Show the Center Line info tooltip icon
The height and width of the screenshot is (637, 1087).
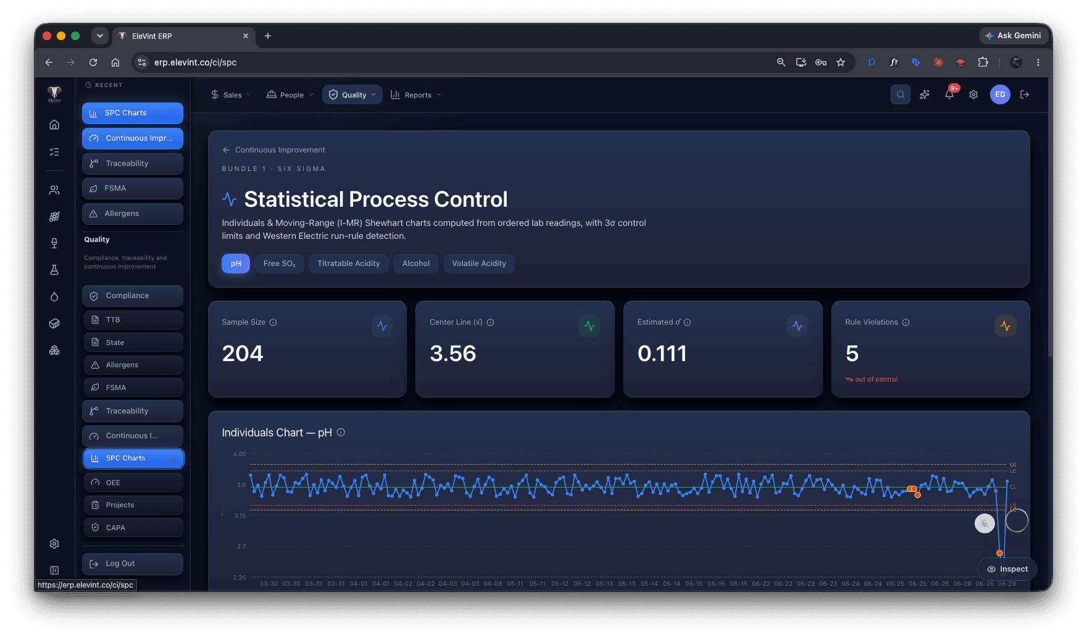[x=490, y=322]
